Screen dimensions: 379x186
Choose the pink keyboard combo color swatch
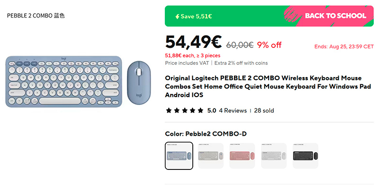point(242,156)
